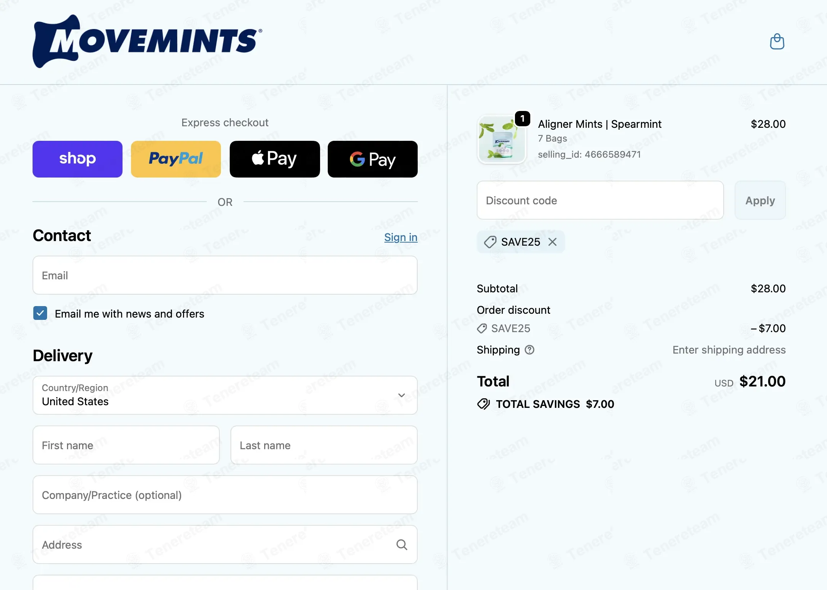The width and height of the screenshot is (827, 590).
Task: Select Apple Pay express checkout
Action: click(275, 159)
